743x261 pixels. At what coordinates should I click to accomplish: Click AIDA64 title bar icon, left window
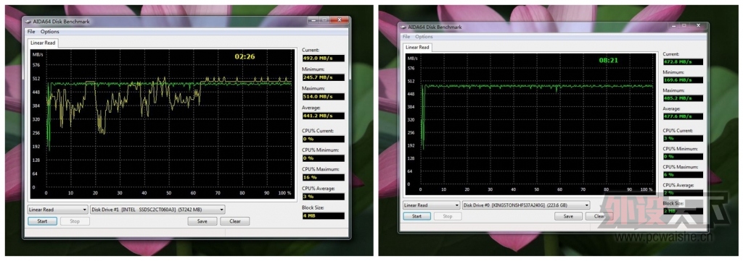(28, 21)
